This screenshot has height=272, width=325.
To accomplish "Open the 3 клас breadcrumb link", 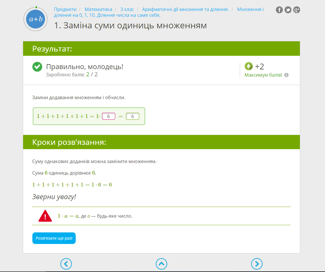I will tap(127, 9).
